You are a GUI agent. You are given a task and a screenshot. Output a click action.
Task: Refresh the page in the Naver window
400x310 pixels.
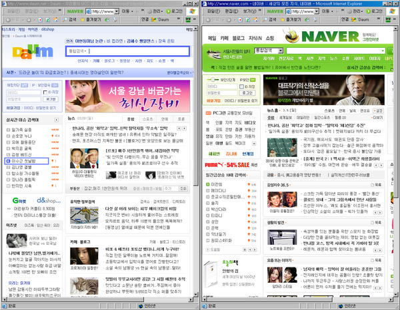point(248,20)
